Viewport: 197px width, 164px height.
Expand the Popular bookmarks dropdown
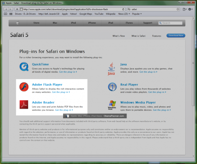click(x=137, y=14)
